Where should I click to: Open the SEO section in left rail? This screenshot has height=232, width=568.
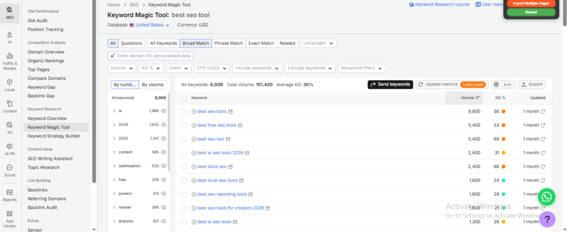coord(9,13)
